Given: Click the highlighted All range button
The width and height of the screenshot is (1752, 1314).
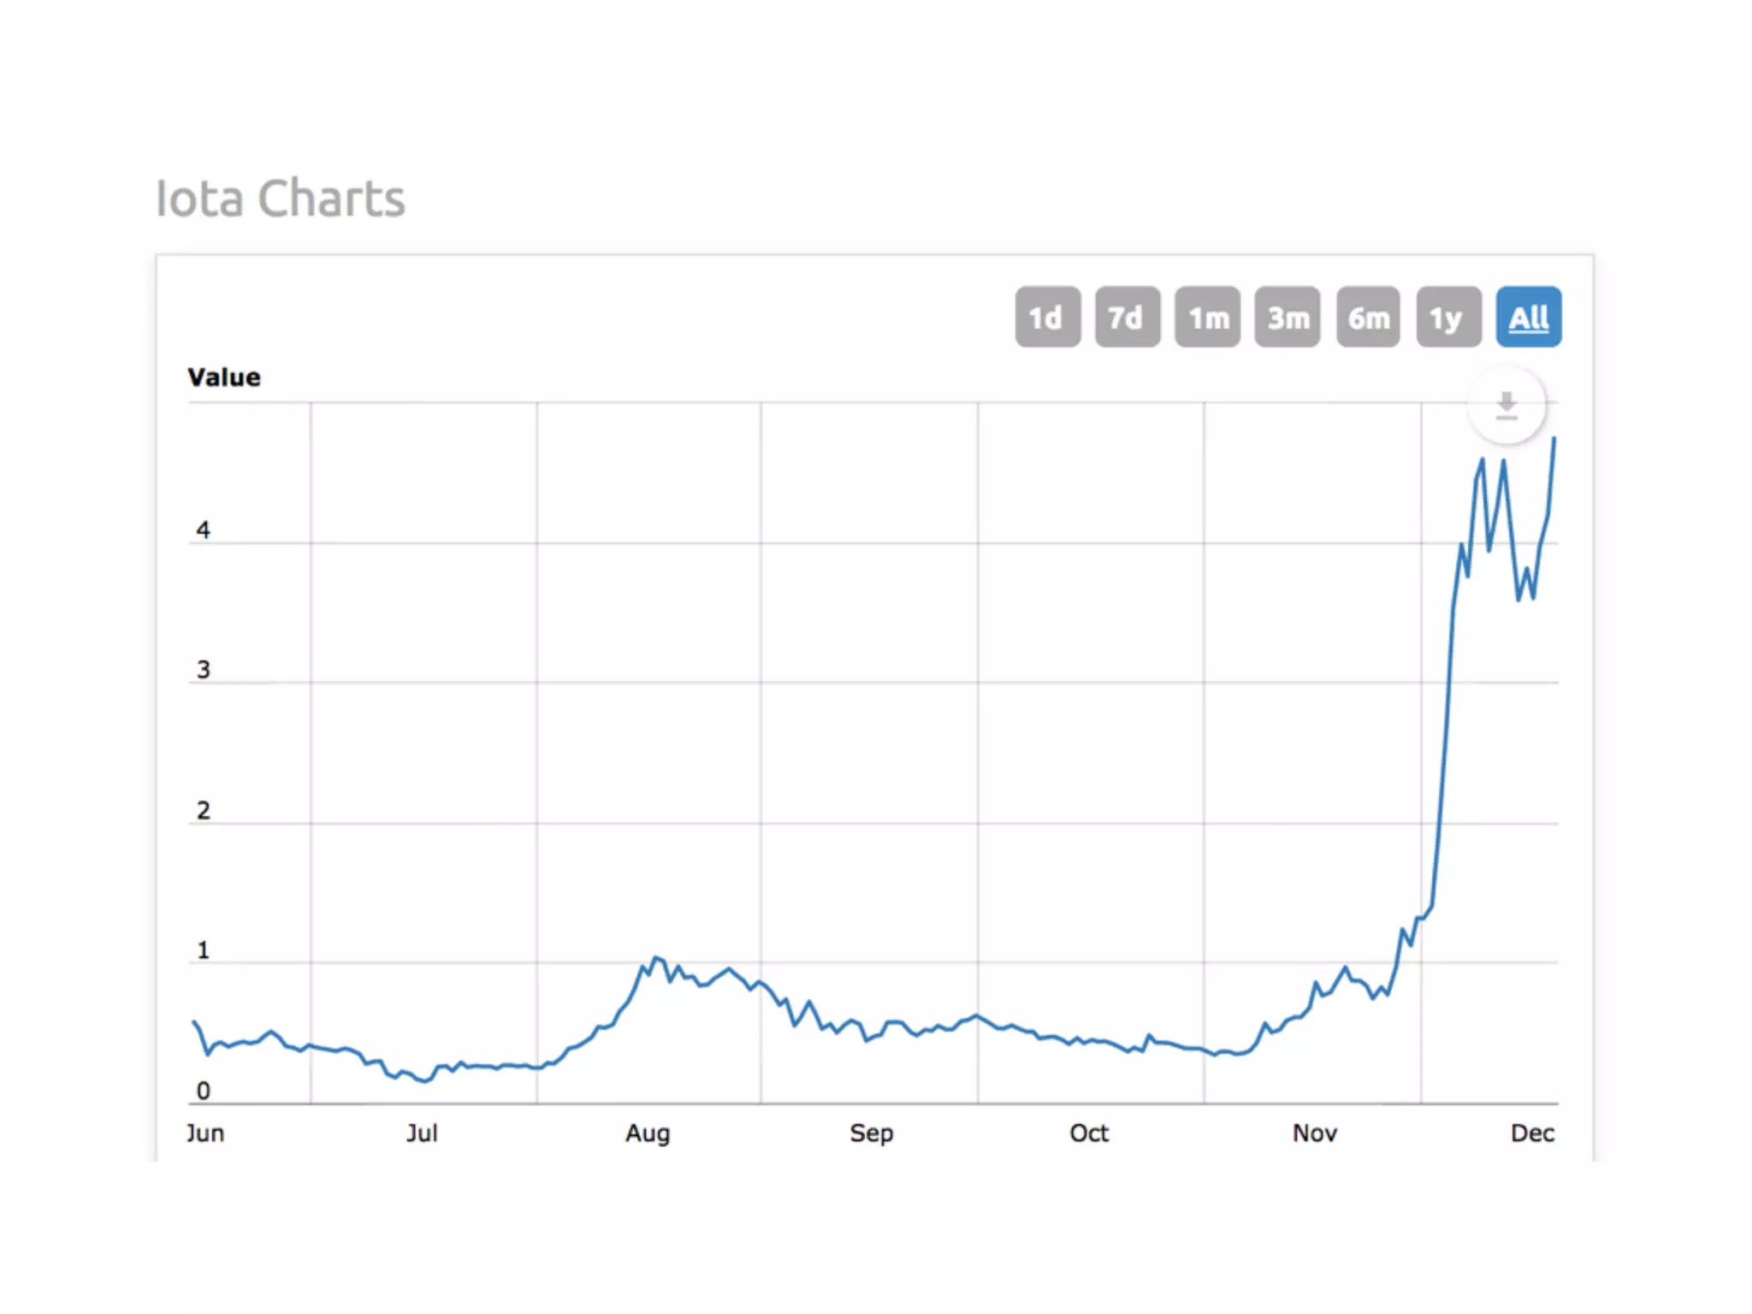Looking at the screenshot, I should 1528,317.
